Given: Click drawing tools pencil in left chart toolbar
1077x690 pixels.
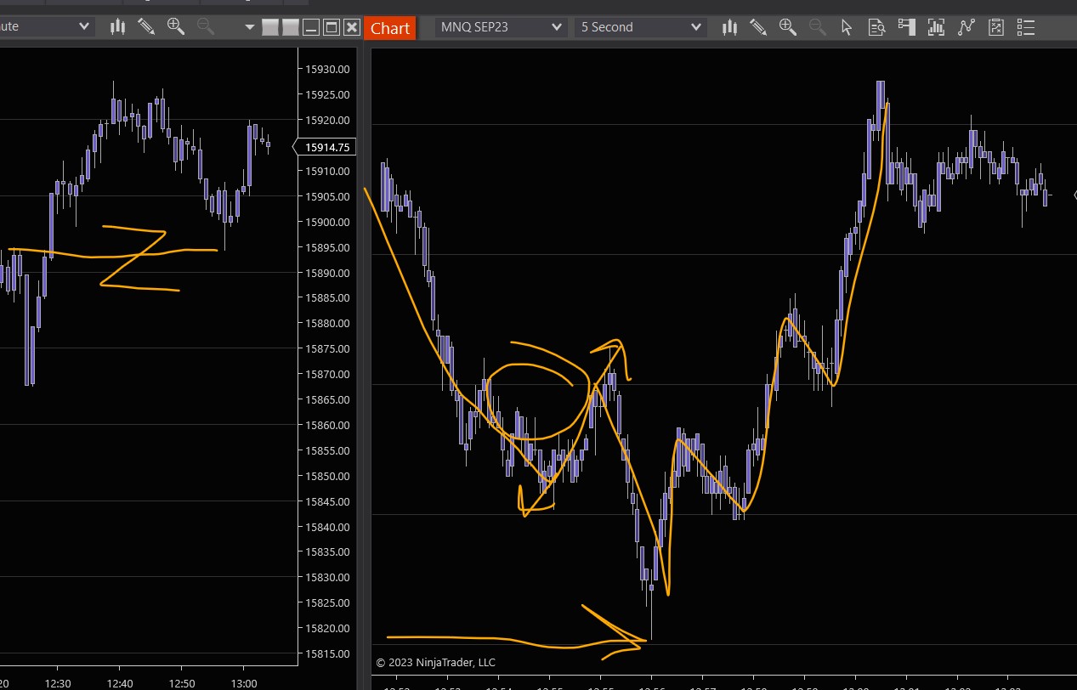Looking at the screenshot, I should point(146,26).
